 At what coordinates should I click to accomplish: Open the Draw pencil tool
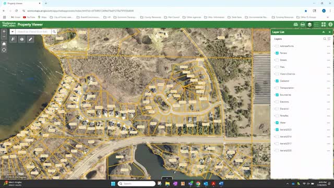coord(30,39)
